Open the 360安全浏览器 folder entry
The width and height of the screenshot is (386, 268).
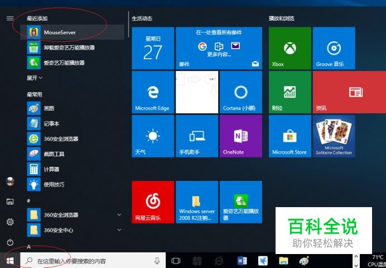(73, 215)
